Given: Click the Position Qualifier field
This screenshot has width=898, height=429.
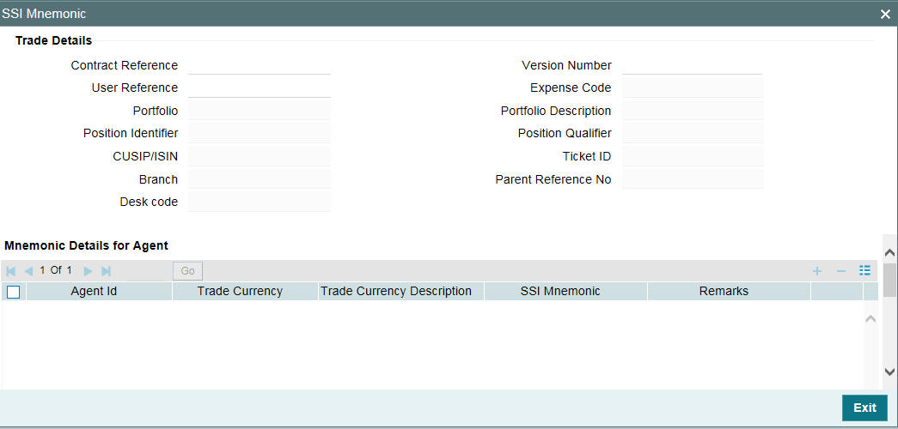Looking at the screenshot, I should point(693,133).
